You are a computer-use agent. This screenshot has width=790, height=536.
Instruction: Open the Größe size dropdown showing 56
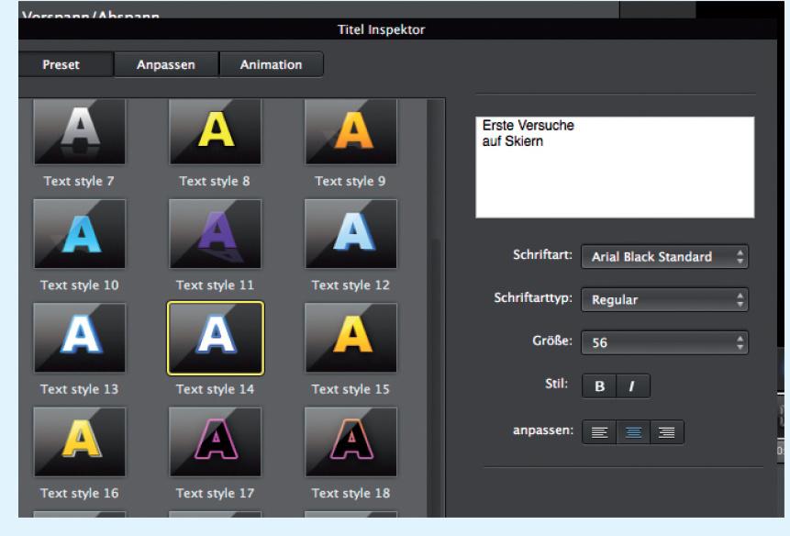click(664, 343)
